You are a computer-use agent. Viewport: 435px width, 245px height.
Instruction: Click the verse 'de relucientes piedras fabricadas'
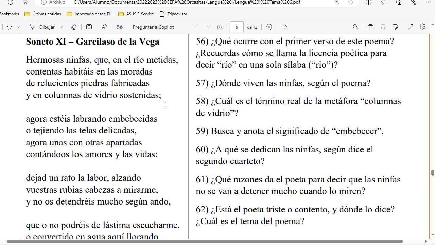[x=88, y=83]
